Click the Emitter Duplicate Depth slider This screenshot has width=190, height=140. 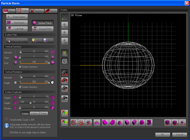click(x=34, y=103)
